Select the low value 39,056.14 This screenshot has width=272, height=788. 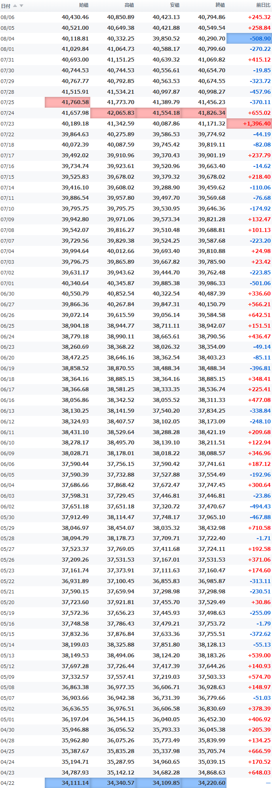click(166, 315)
